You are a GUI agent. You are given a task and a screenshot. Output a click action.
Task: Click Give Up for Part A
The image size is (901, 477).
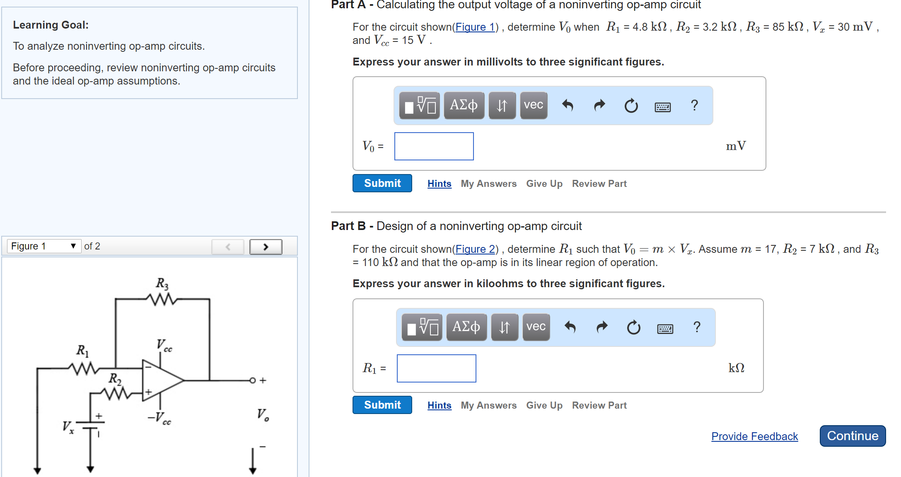pyautogui.click(x=544, y=183)
